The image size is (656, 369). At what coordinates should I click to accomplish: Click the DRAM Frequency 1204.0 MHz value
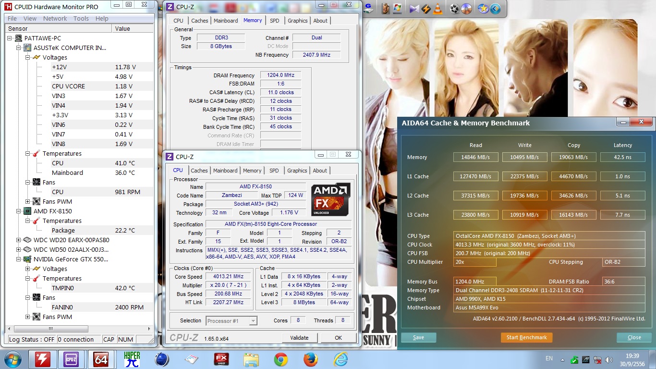click(x=280, y=75)
